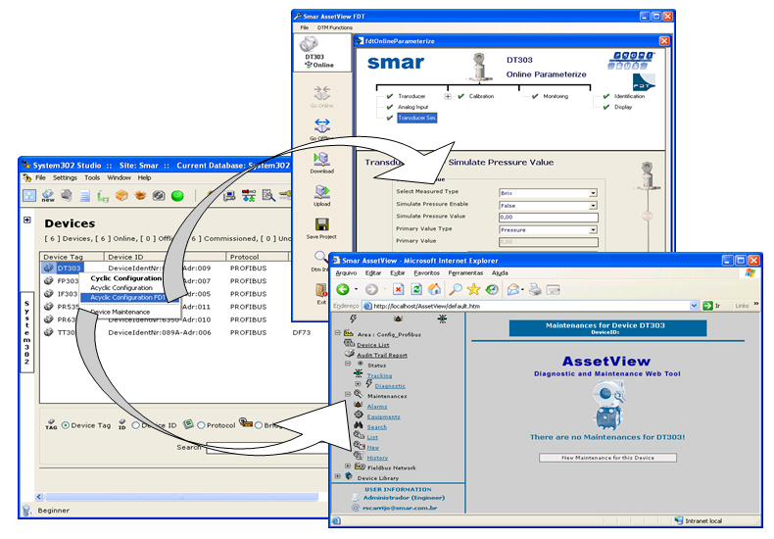Collapse the Maintenances tree node

point(348,394)
